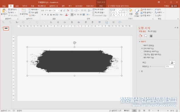Click Replace (바꾸기) button
The width and height of the screenshot is (180, 112).
coord(159,12)
